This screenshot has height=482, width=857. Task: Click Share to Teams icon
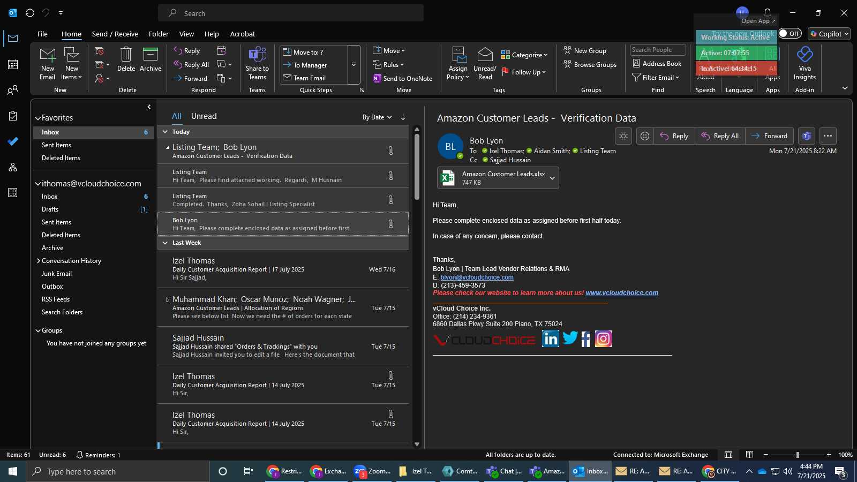(257, 64)
